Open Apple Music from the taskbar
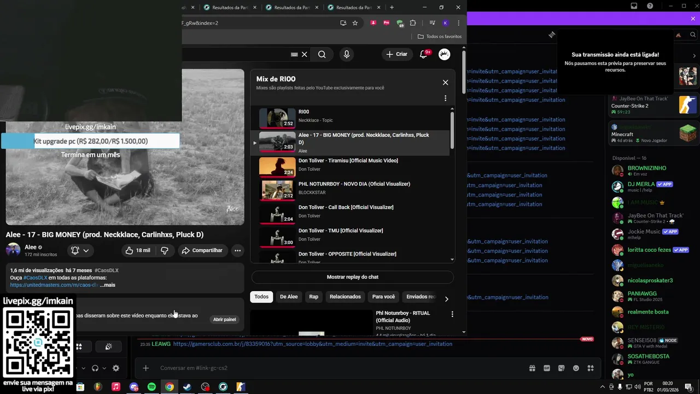Viewport: 700px width, 394px height. [x=116, y=387]
